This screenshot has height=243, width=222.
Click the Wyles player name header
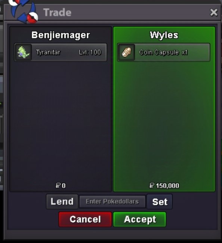click(164, 35)
